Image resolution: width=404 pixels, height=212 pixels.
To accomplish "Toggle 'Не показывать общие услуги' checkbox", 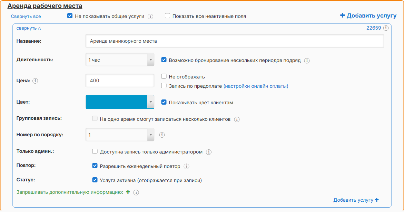I will pyautogui.click(x=70, y=16).
